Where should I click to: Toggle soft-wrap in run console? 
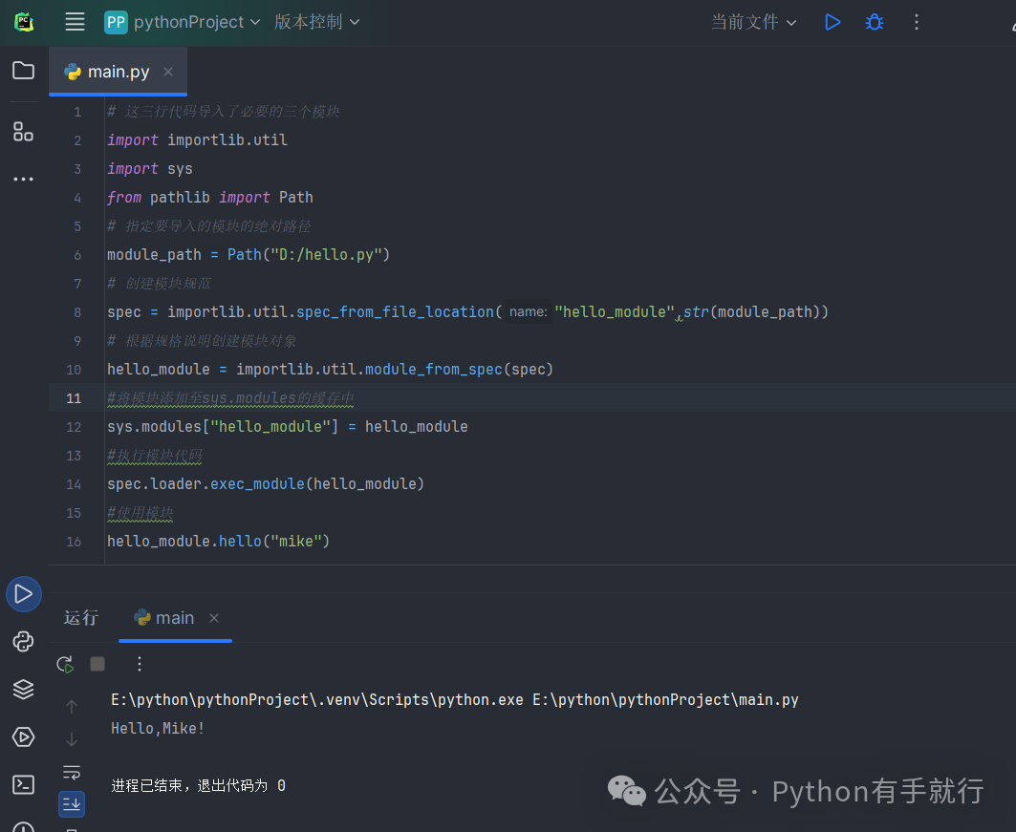[x=72, y=772]
